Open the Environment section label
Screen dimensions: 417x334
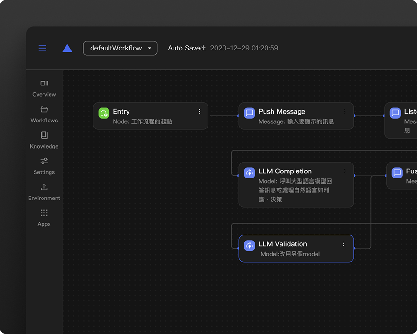[x=44, y=198]
